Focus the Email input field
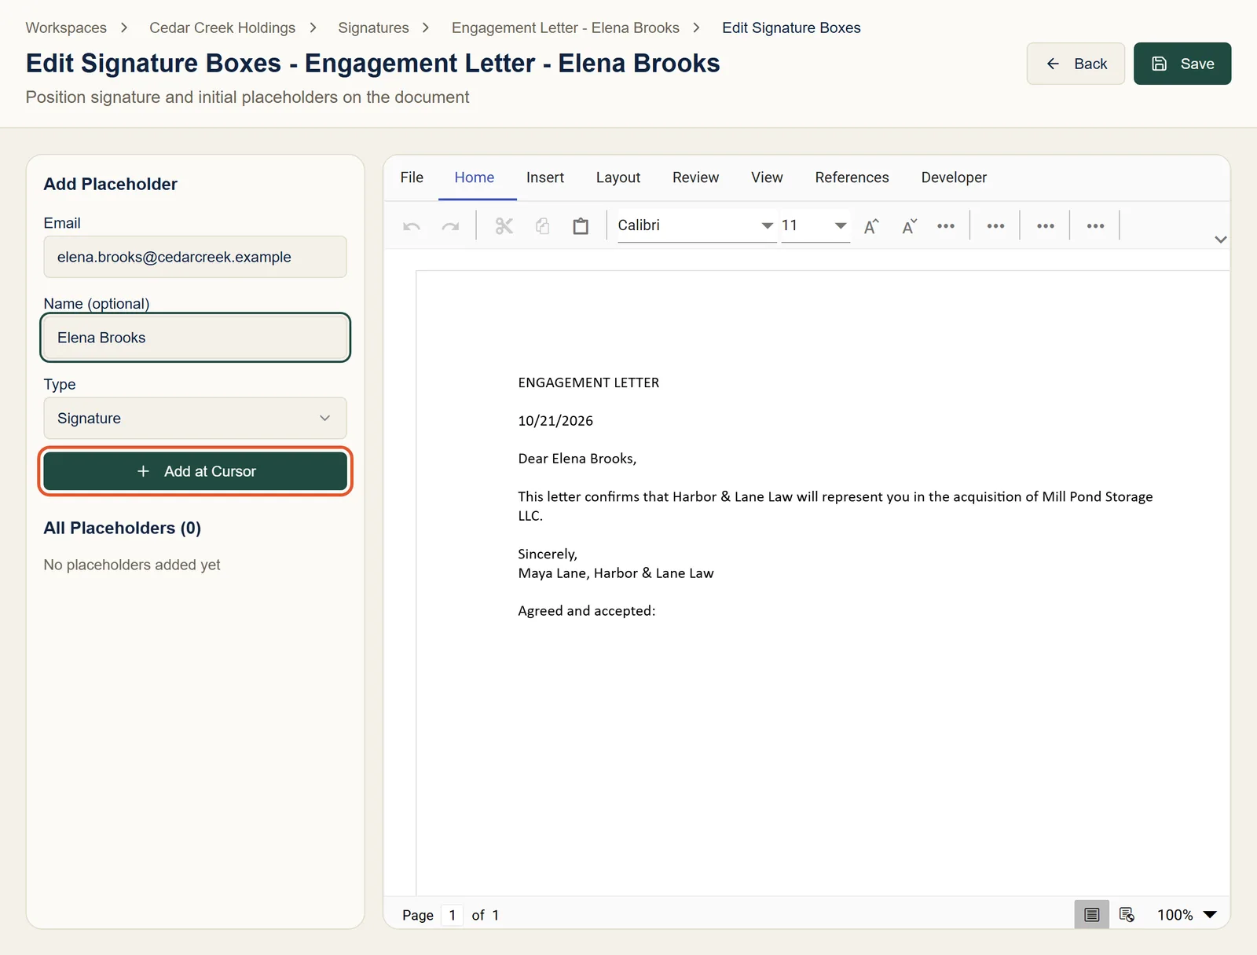 (x=195, y=257)
